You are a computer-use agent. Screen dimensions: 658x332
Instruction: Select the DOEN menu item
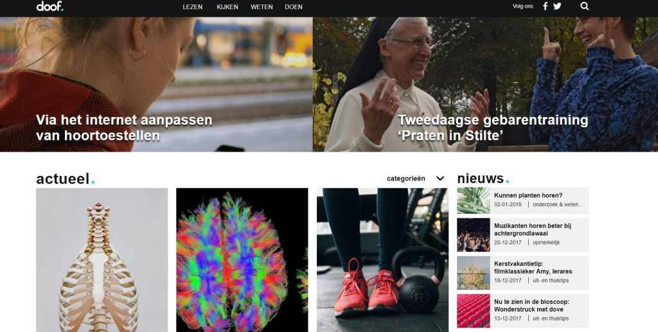click(x=293, y=6)
